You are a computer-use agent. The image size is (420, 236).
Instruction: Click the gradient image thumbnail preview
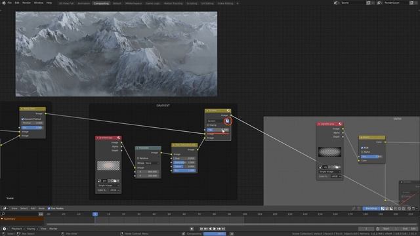[x=108, y=166]
